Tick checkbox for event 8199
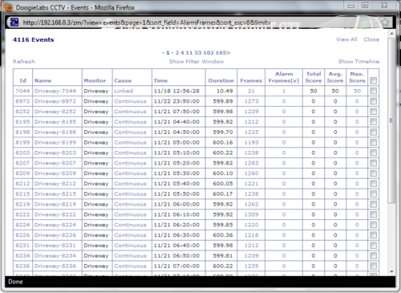 [373, 142]
